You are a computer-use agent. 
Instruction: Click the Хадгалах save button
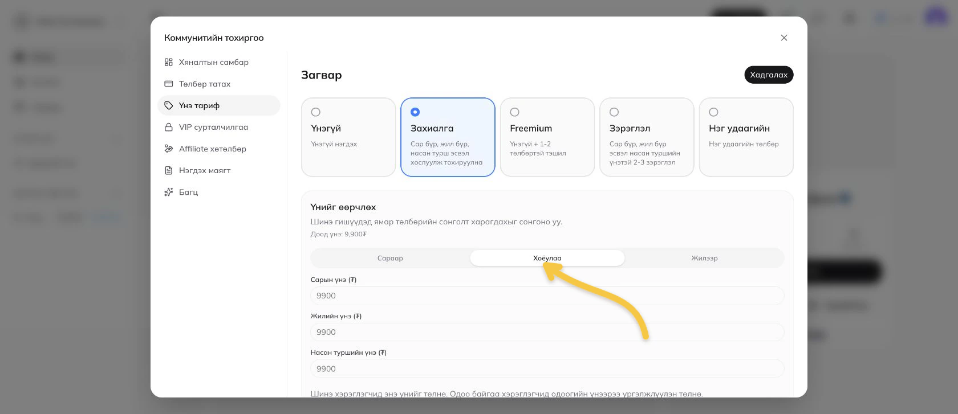pos(769,75)
